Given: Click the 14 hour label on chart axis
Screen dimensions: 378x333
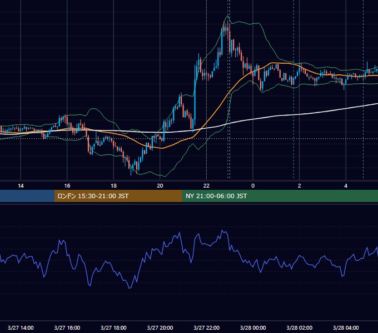Looking at the screenshot, I should click(x=21, y=186).
